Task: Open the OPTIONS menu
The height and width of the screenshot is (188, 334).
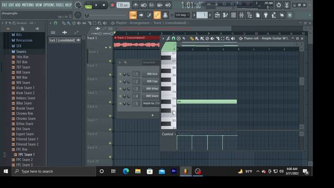Action: point(49,5)
